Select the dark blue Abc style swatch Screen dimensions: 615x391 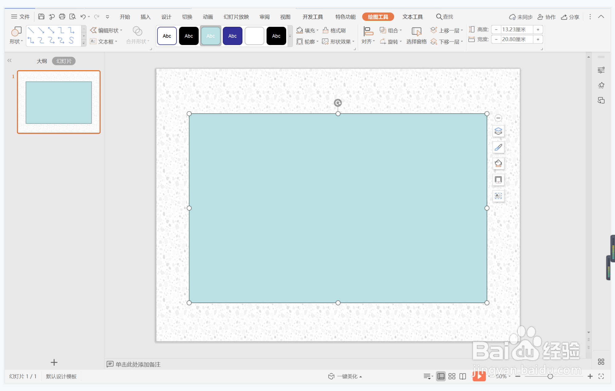point(232,36)
